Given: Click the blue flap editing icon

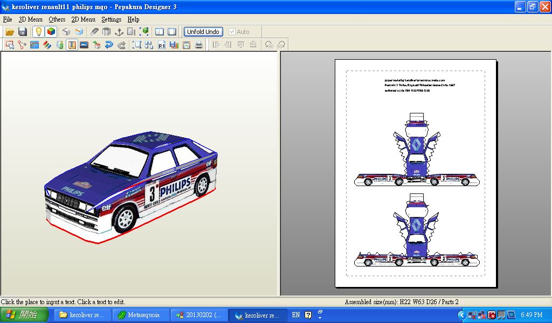Looking at the screenshot, I should [34, 45].
